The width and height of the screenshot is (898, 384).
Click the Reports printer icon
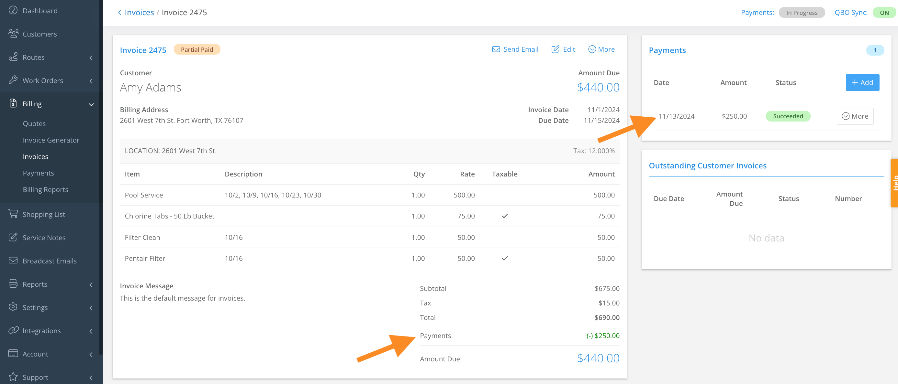tap(13, 284)
